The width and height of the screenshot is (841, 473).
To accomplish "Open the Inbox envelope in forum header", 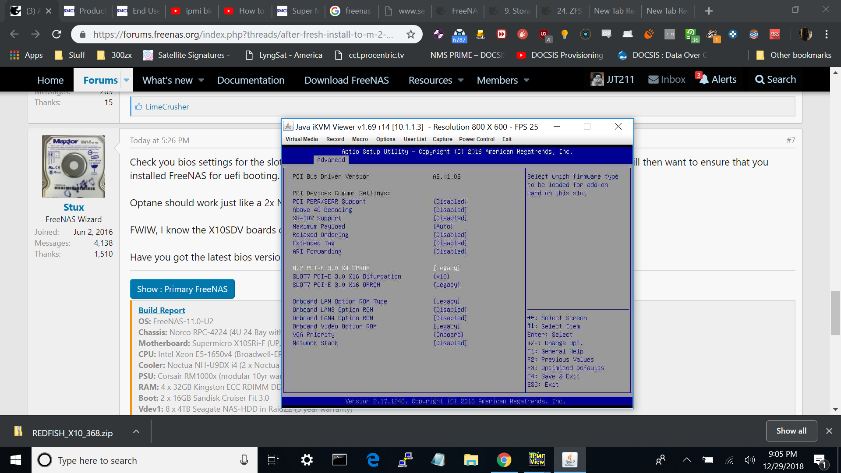I will (667, 80).
